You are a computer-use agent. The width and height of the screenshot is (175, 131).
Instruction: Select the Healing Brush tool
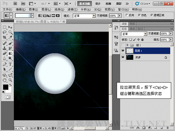point(4,43)
